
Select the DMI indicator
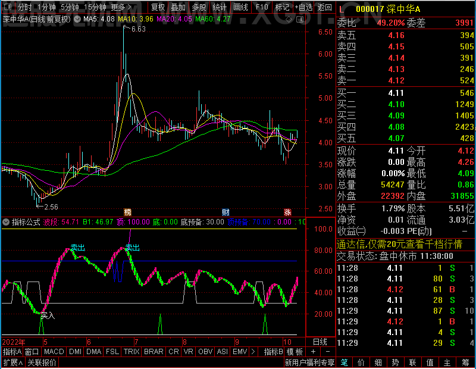click(75, 352)
